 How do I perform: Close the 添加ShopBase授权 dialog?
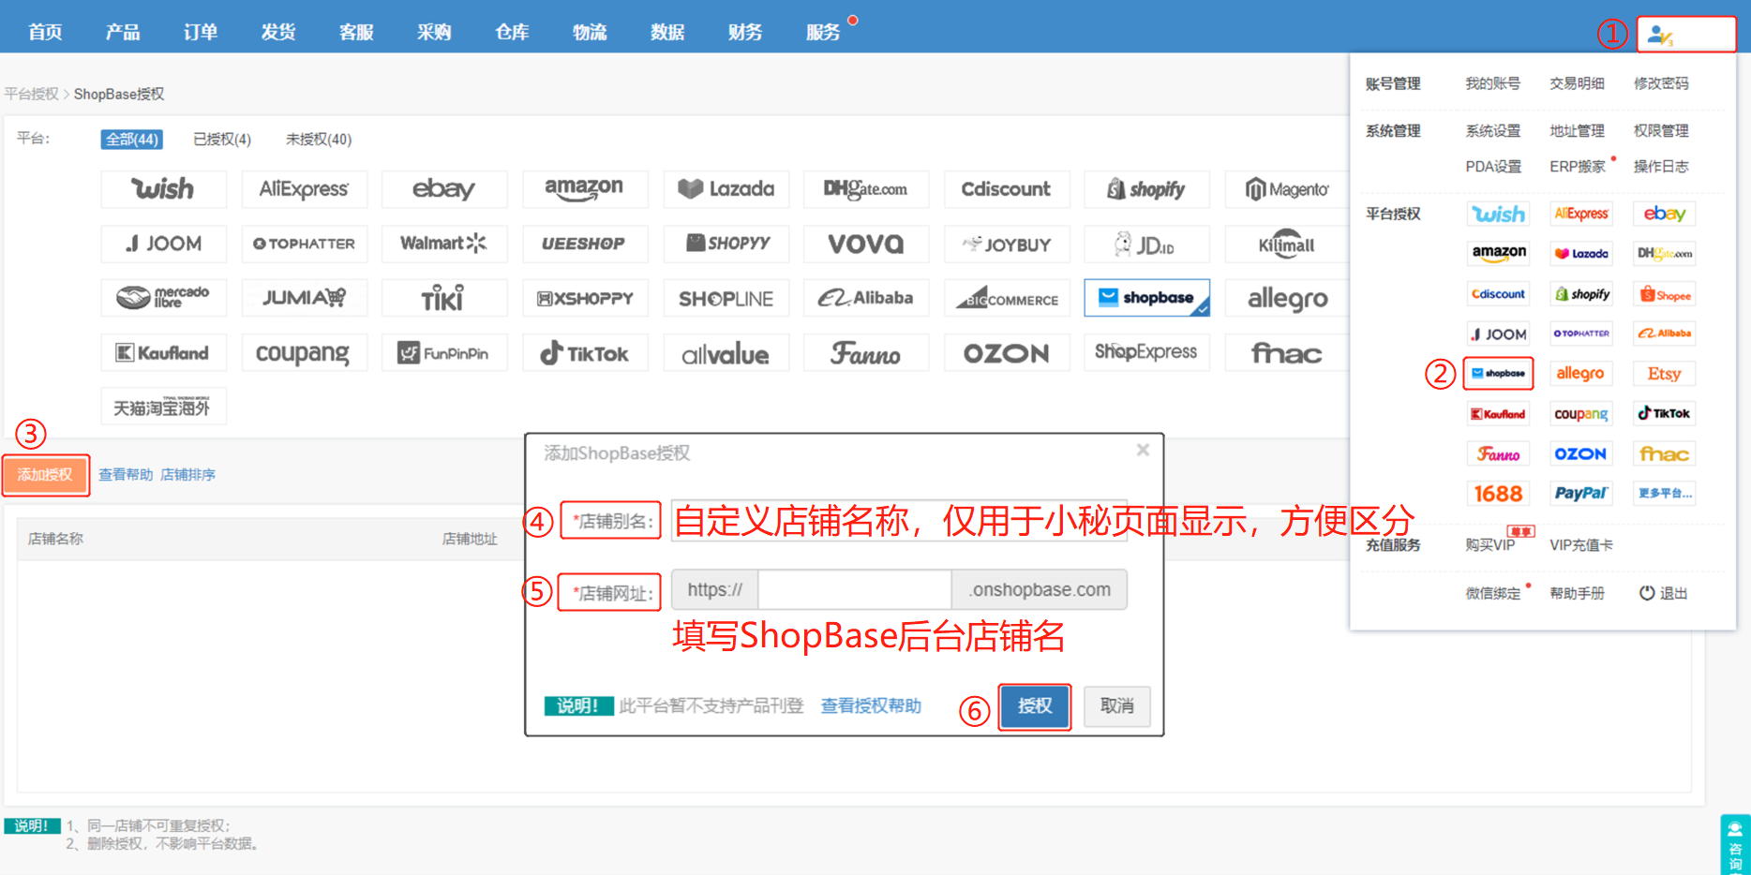[x=1143, y=450]
